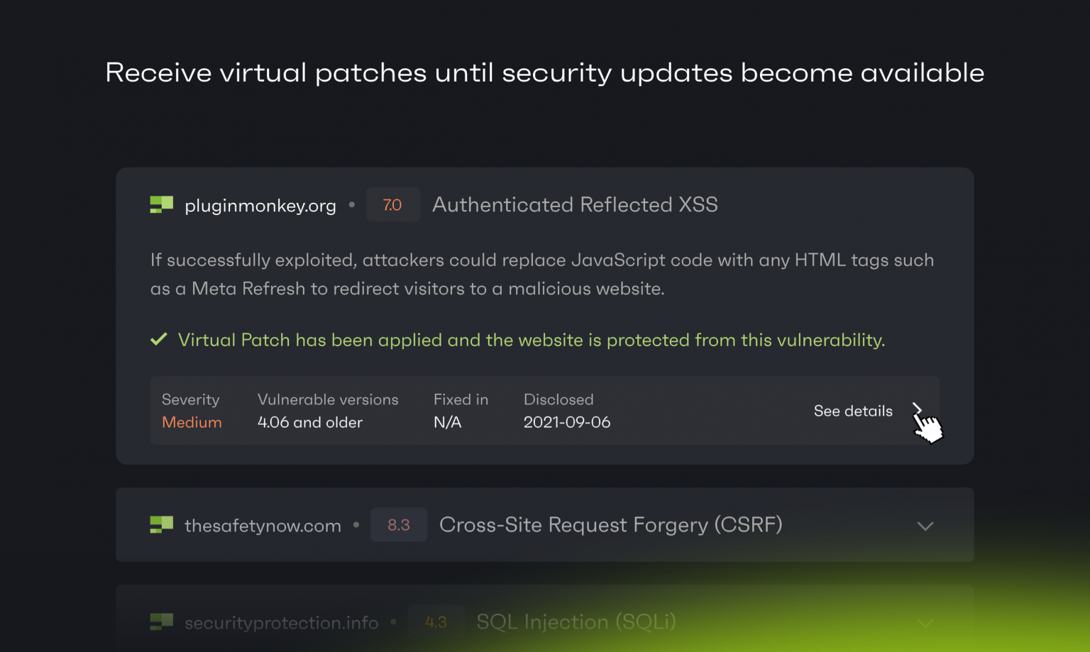Click the chevron arrow beside See details

point(918,410)
